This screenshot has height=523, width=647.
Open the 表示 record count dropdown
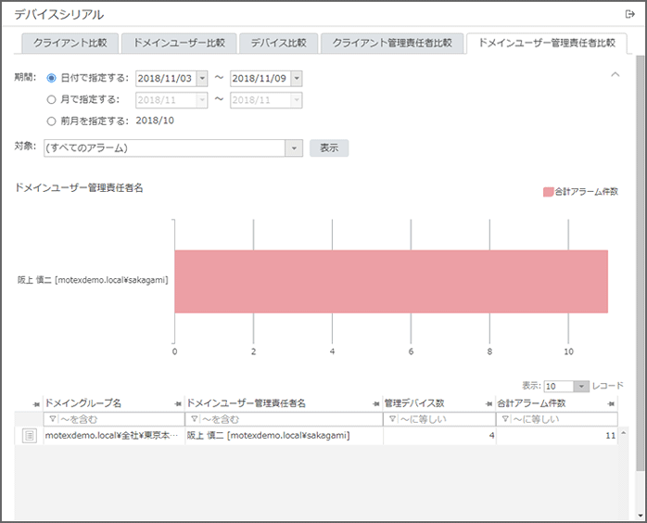581,386
